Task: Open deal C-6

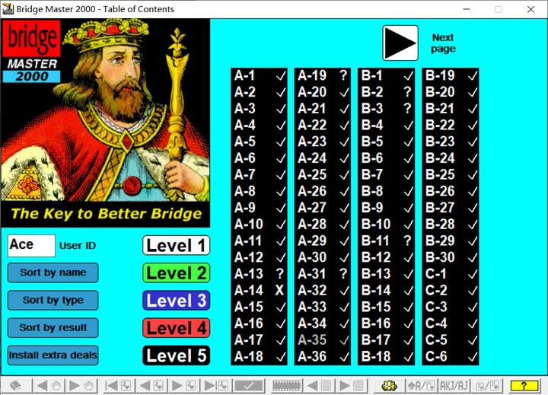Action: [451, 356]
